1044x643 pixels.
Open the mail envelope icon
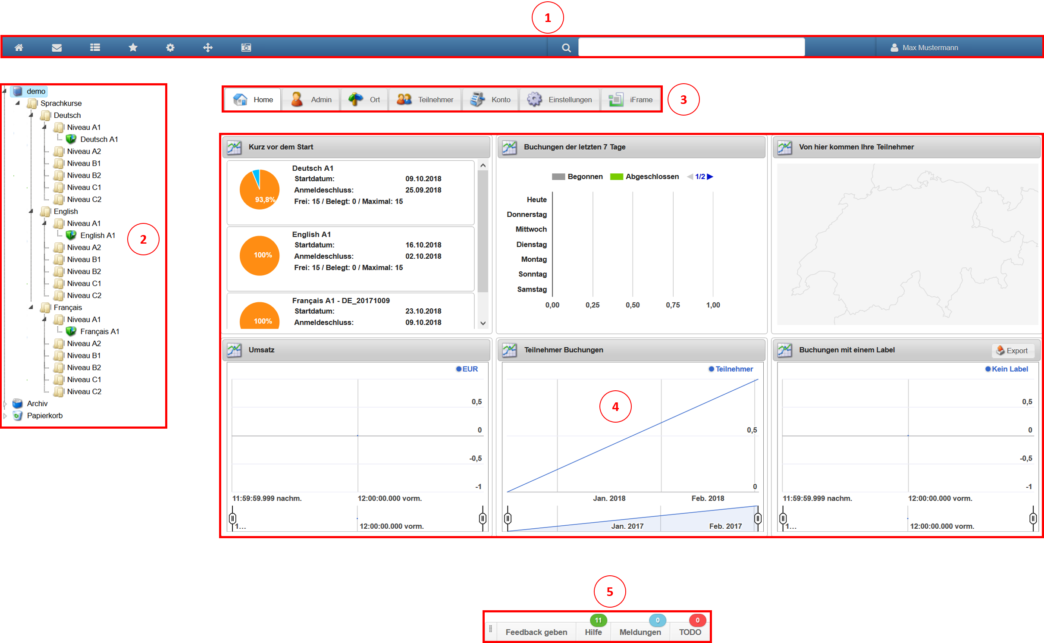56,47
